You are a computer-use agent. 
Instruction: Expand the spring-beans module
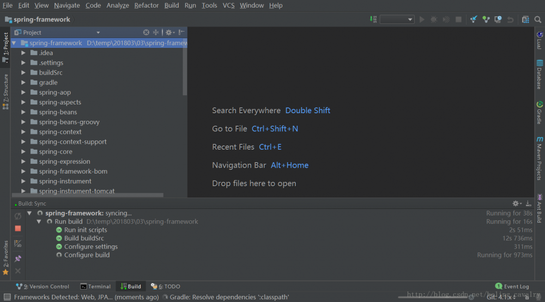tap(23, 112)
